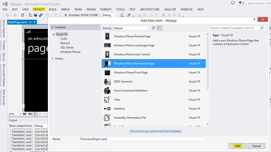Open the notifications flag icon
Viewport: 271px width, 152px height.
click(x=241, y=3)
